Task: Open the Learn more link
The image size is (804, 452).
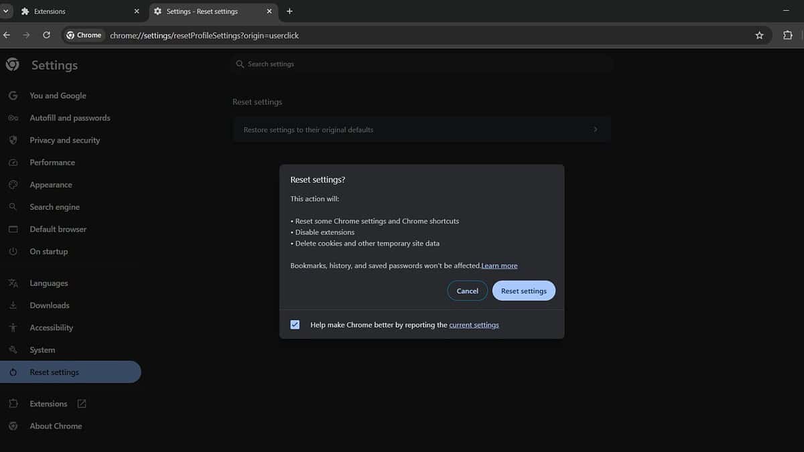Action: click(x=499, y=266)
